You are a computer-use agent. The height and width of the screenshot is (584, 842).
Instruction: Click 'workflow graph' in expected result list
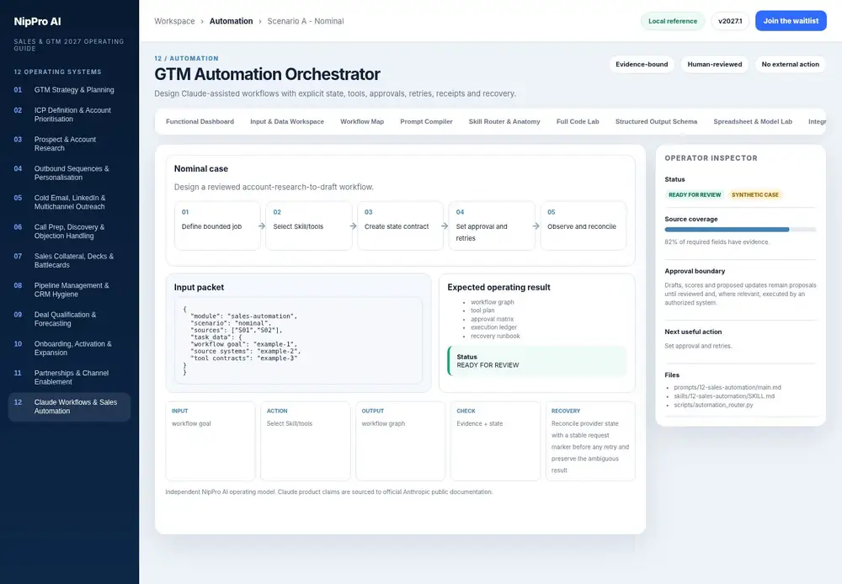click(493, 302)
